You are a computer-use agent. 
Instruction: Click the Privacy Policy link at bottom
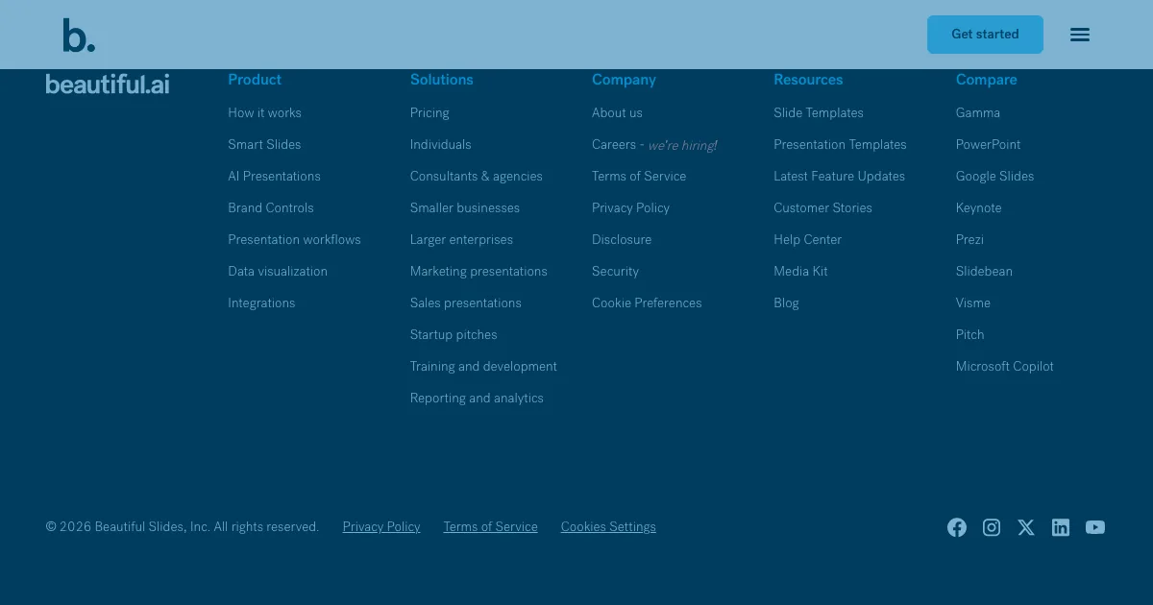point(381,527)
